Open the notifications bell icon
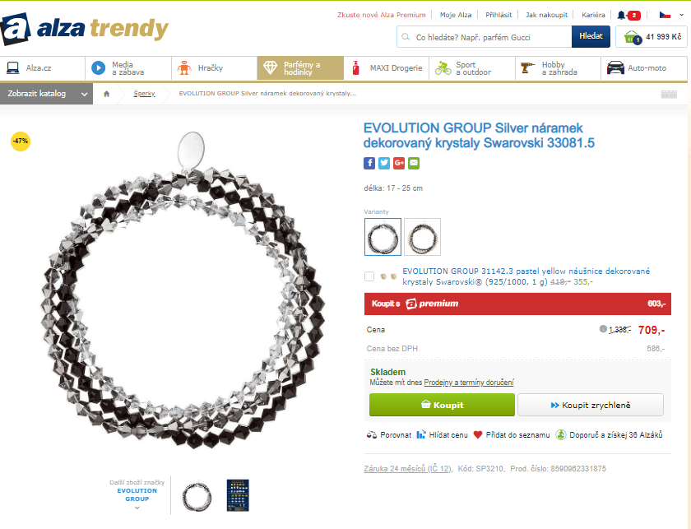 (621, 16)
